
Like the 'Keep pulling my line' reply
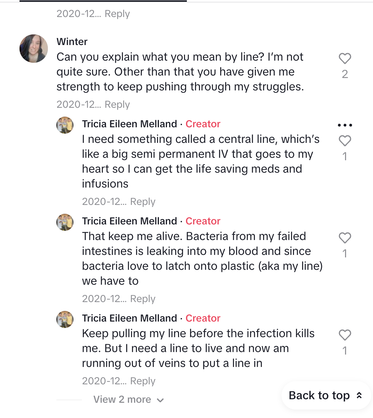(345, 335)
